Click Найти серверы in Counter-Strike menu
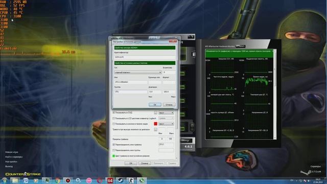The image size is (327, 184). point(14,157)
